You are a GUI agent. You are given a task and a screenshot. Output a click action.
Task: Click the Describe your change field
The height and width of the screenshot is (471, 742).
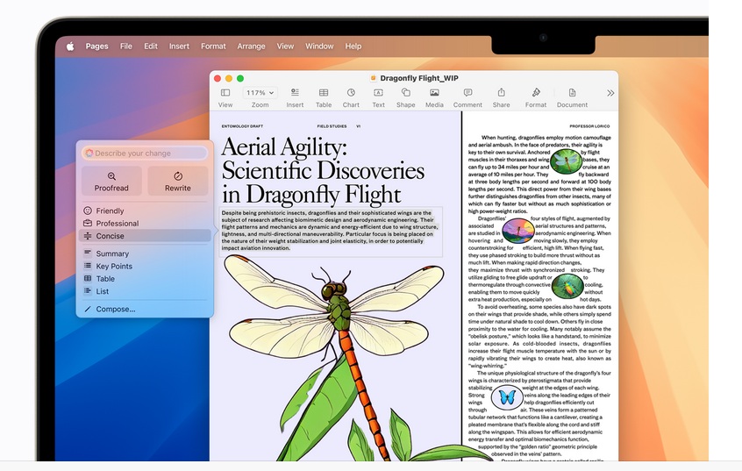pyautogui.click(x=145, y=153)
